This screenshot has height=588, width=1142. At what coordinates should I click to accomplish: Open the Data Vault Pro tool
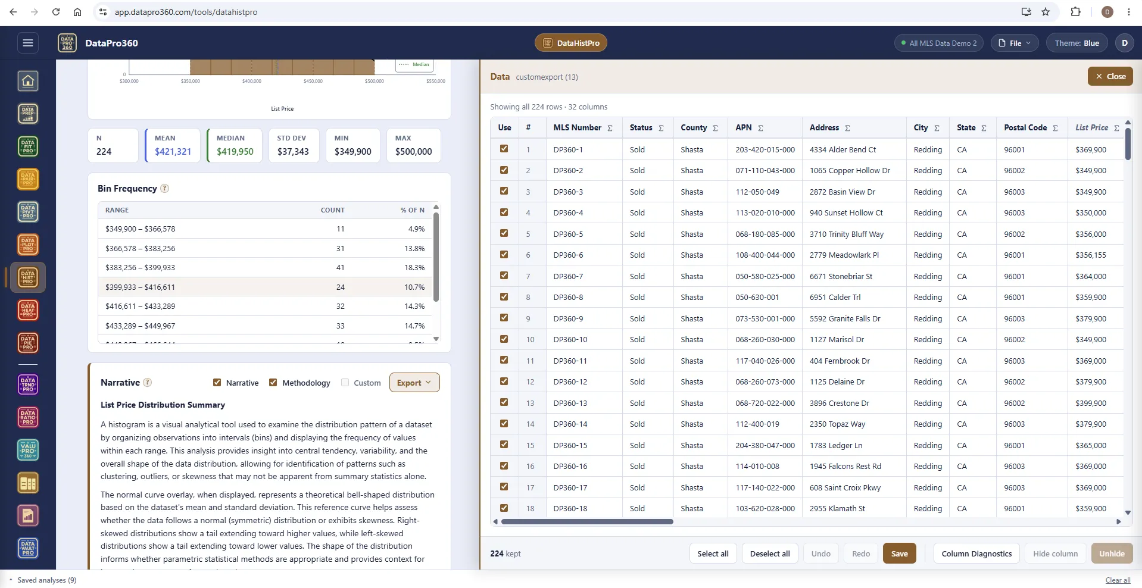[28, 548]
